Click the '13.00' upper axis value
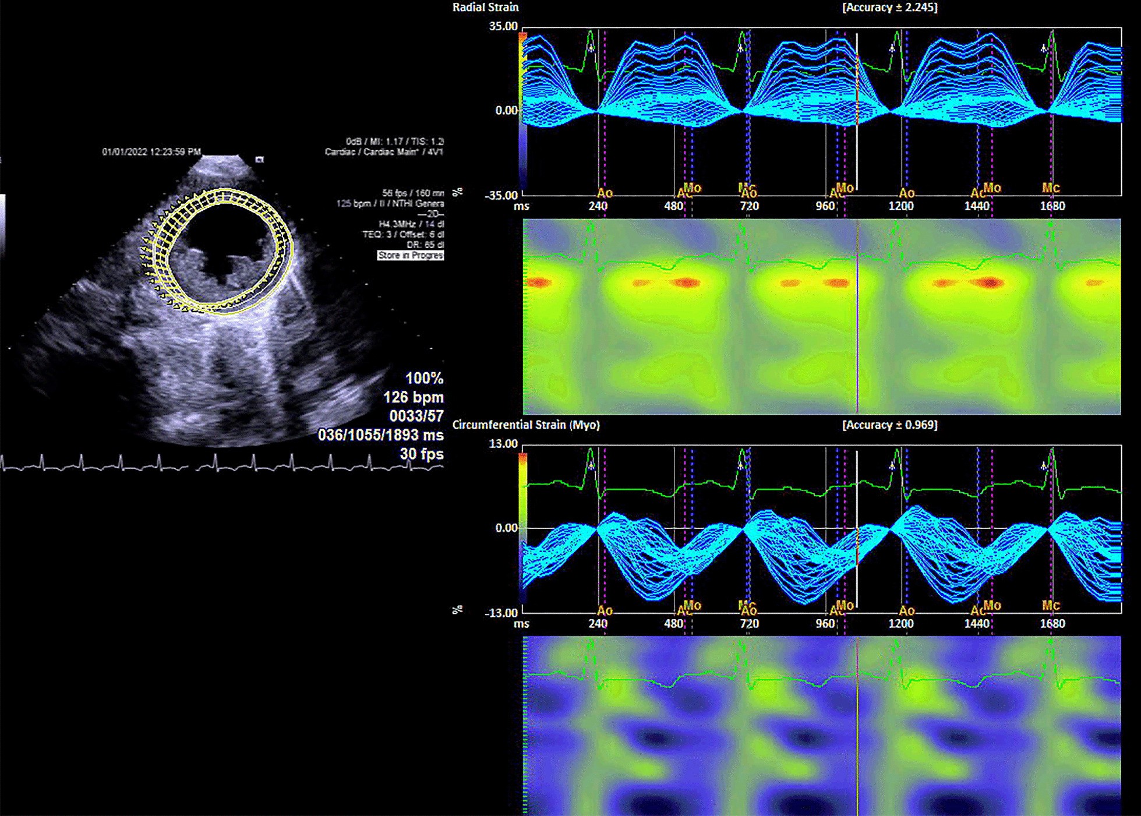Image resolution: width=1141 pixels, height=816 pixels. point(503,444)
